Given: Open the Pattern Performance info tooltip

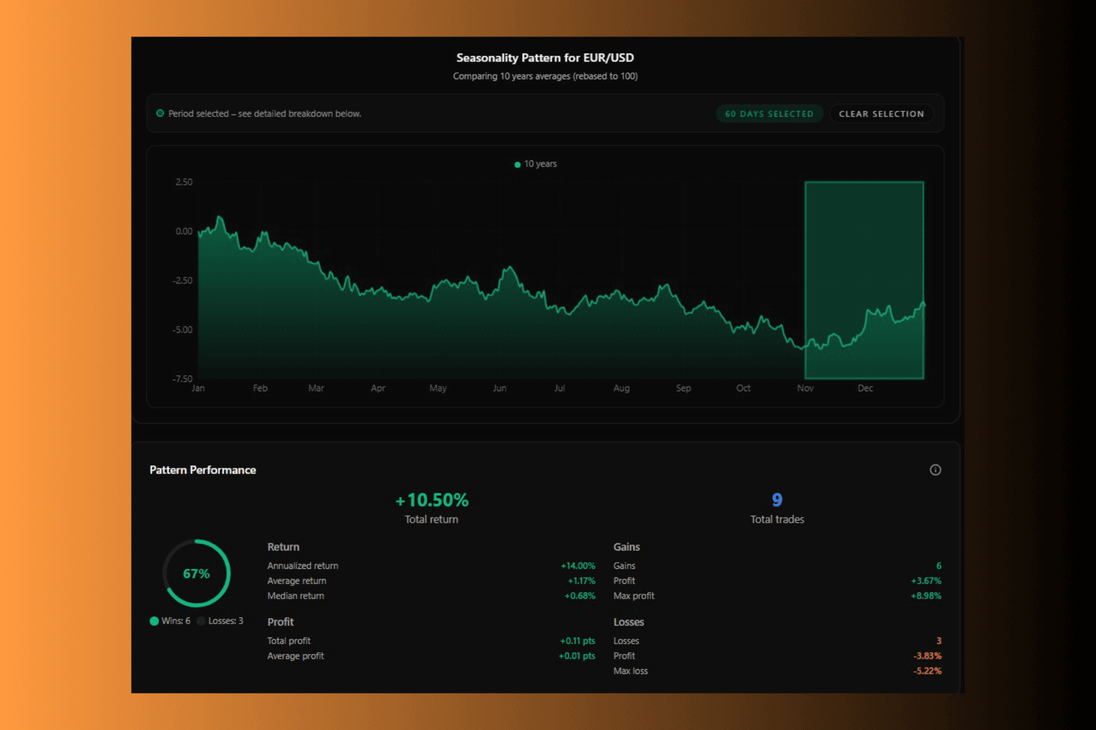Looking at the screenshot, I should coord(936,470).
